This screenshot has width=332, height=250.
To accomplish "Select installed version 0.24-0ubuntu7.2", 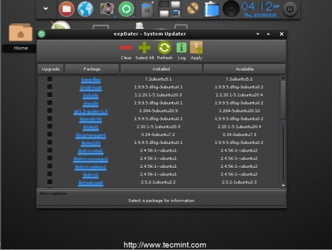I will coord(158,134).
